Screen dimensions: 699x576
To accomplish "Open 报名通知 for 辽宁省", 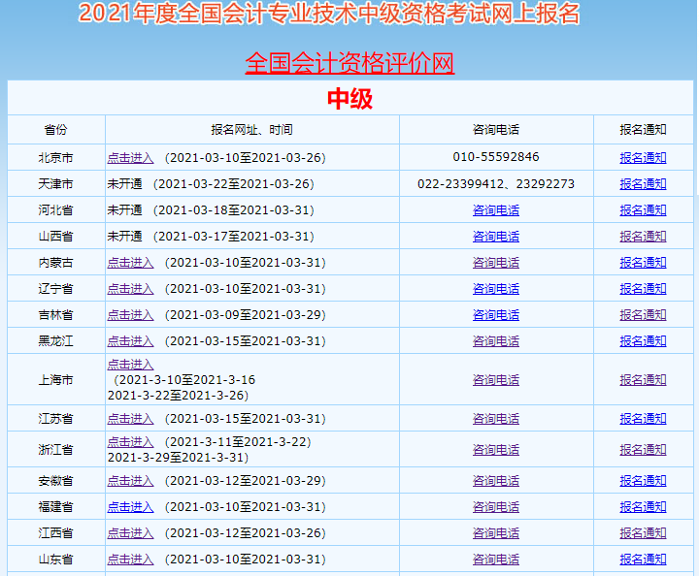I will click(x=643, y=289).
